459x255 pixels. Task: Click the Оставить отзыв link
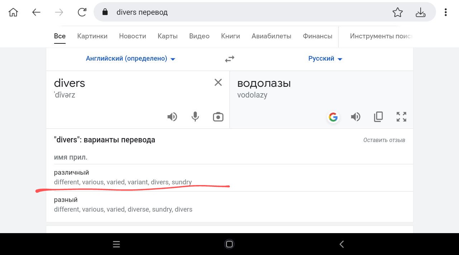coord(384,140)
